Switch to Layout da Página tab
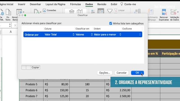The image size is (180, 101). coord(55,4)
